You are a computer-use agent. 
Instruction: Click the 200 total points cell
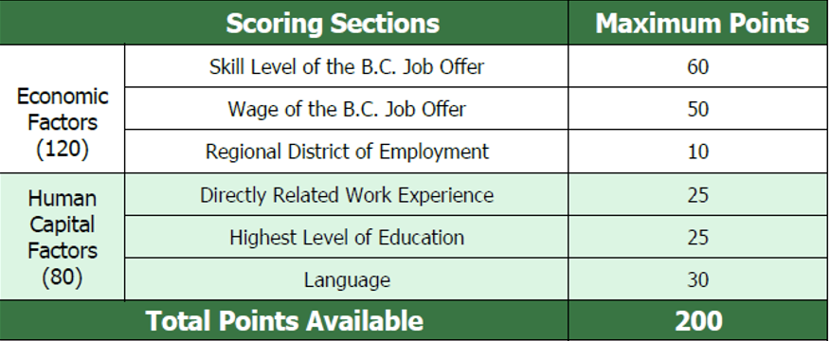tap(698, 321)
